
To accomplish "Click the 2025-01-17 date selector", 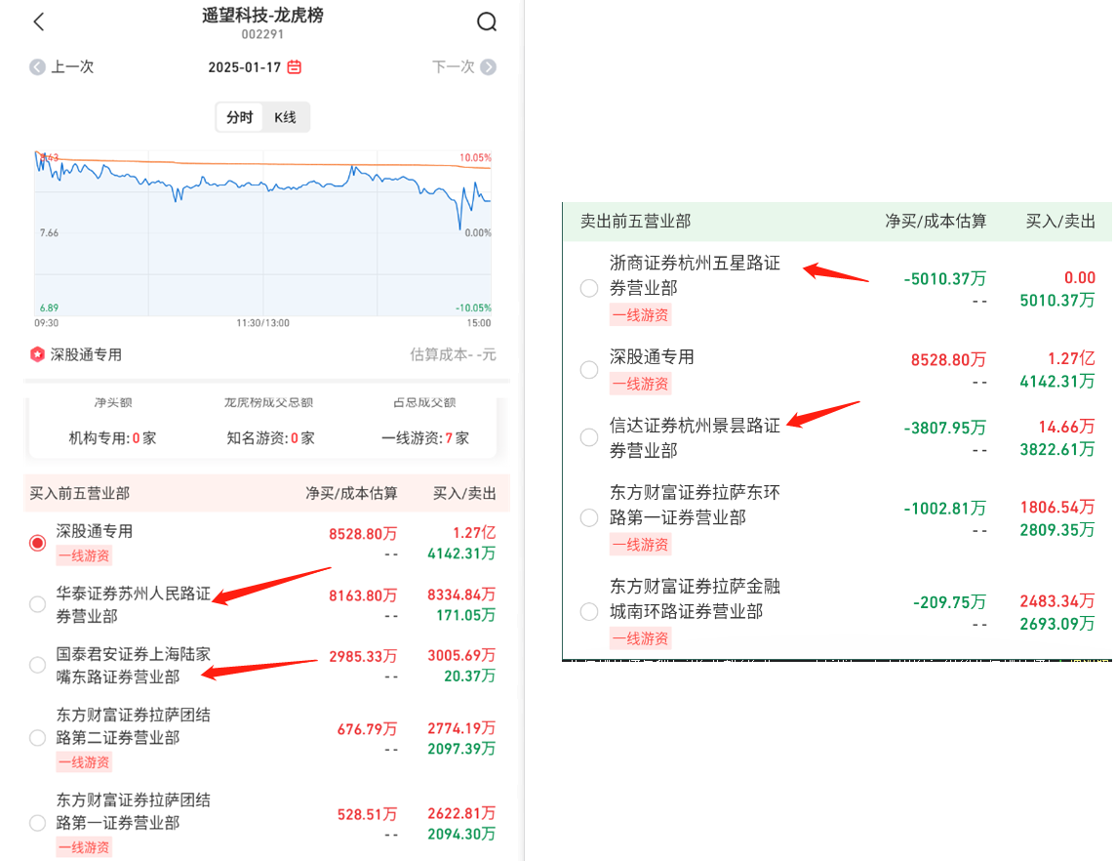I will 245,67.
